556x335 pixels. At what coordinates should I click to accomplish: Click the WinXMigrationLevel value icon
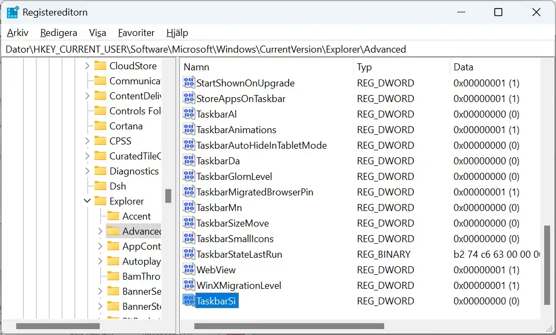(189, 286)
